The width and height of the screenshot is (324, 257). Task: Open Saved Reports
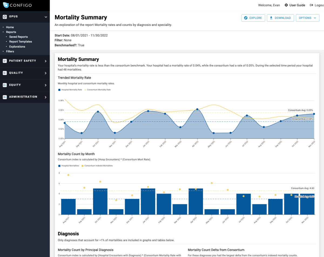pos(18,37)
